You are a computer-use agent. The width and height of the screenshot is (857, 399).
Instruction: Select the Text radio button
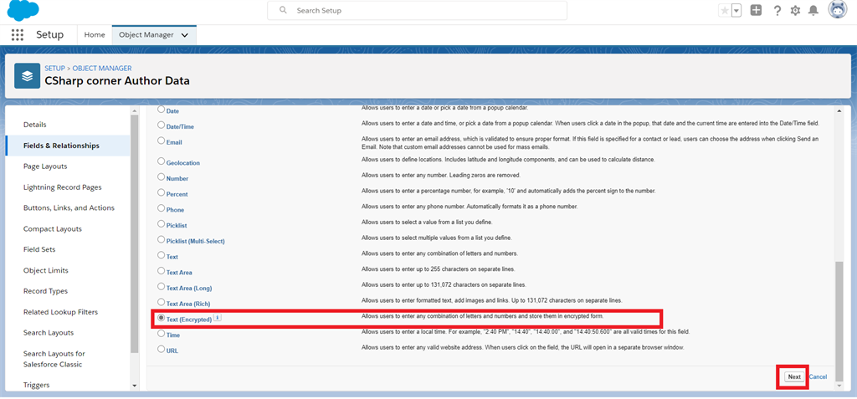tap(162, 254)
